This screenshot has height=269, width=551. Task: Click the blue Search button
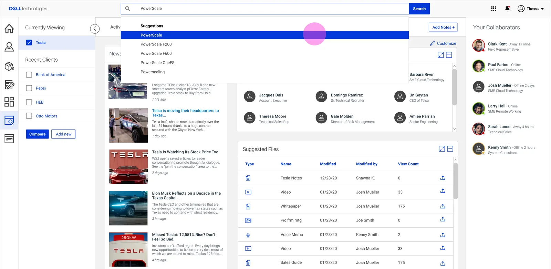click(x=419, y=9)
